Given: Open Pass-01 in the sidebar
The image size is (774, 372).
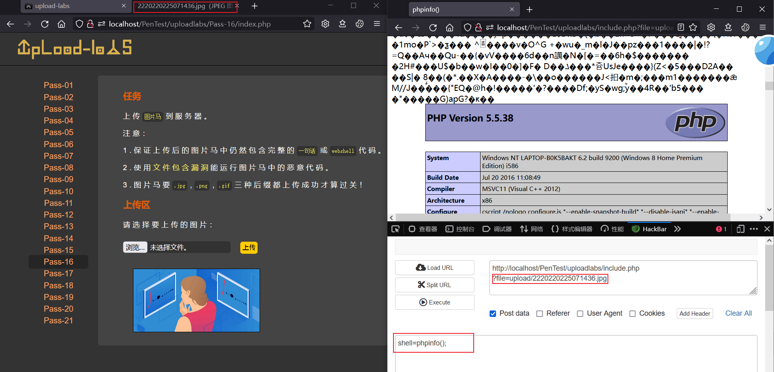Looking at the screenshot, I should click(58, 85).
